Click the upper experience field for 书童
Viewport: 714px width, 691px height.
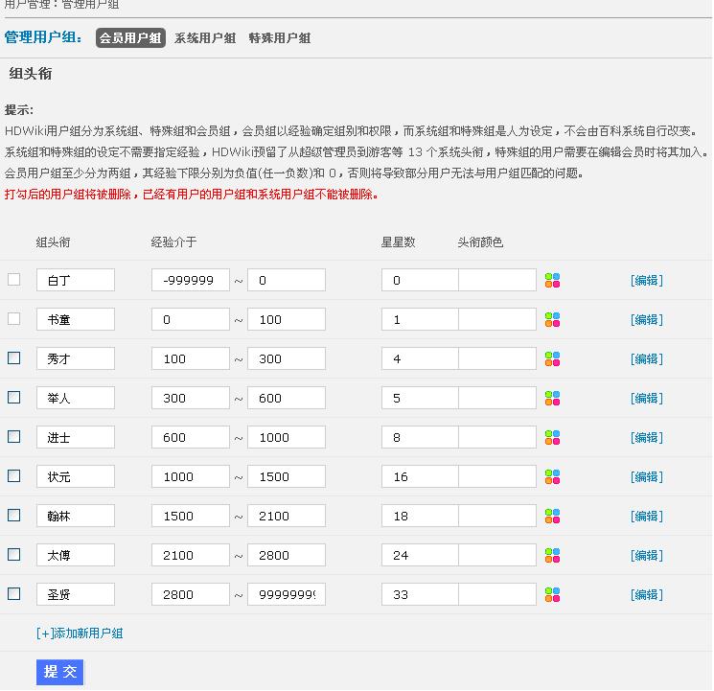click(287, 319)
